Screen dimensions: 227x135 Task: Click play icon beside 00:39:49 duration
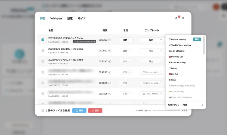(x=110, y=83)
